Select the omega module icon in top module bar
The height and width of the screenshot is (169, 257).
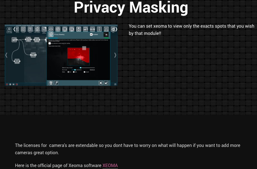(x=106, y=29)
